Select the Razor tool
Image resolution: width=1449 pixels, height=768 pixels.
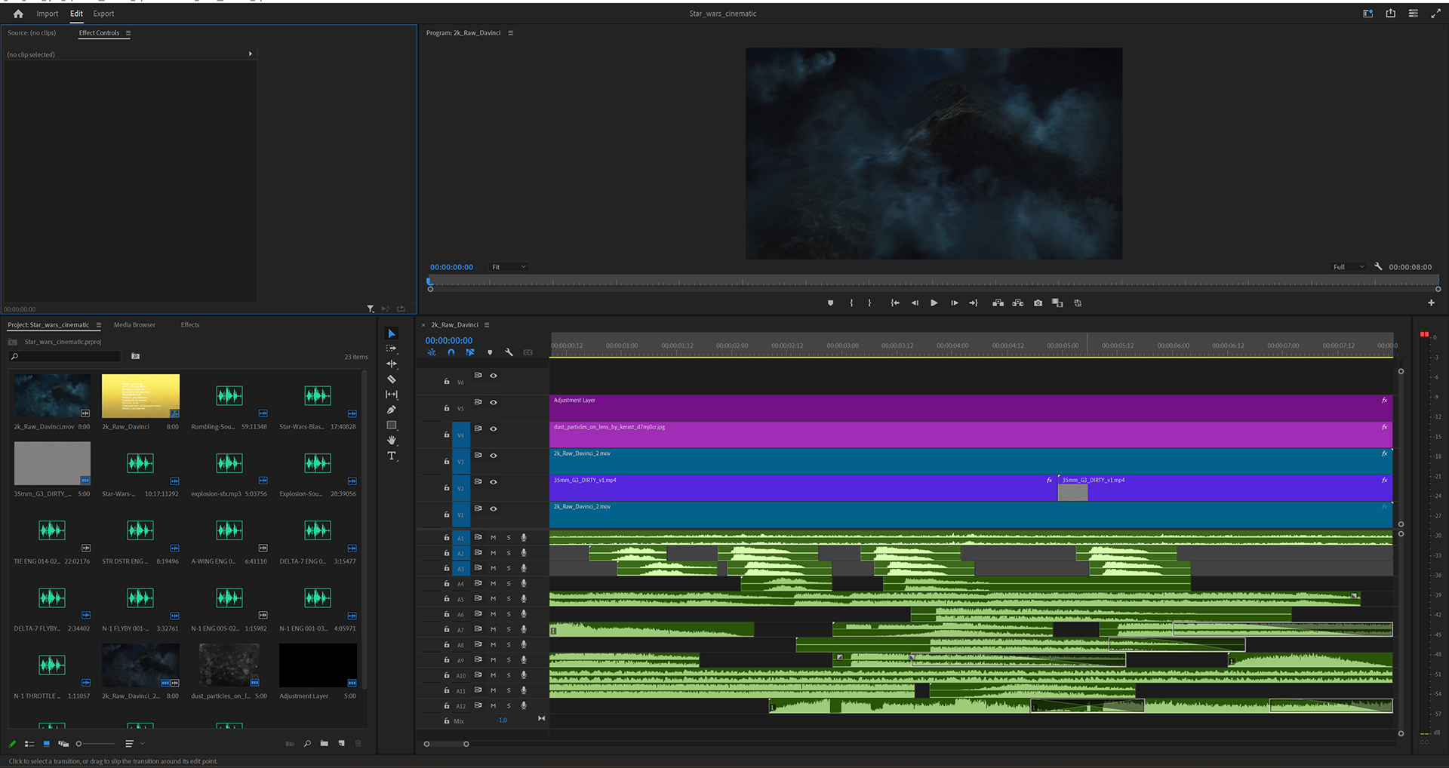coord(391,379)
